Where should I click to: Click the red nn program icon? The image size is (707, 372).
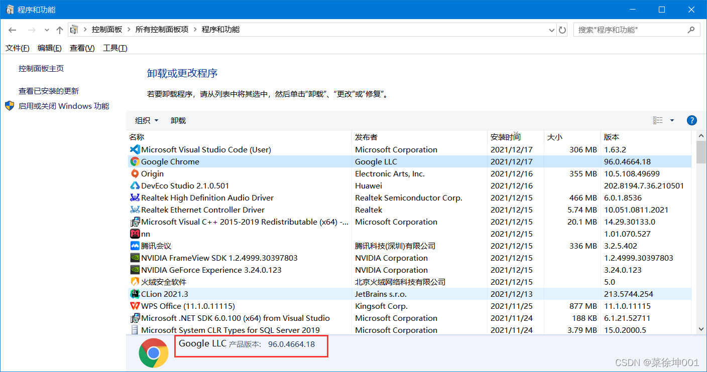tap(135, 234)
